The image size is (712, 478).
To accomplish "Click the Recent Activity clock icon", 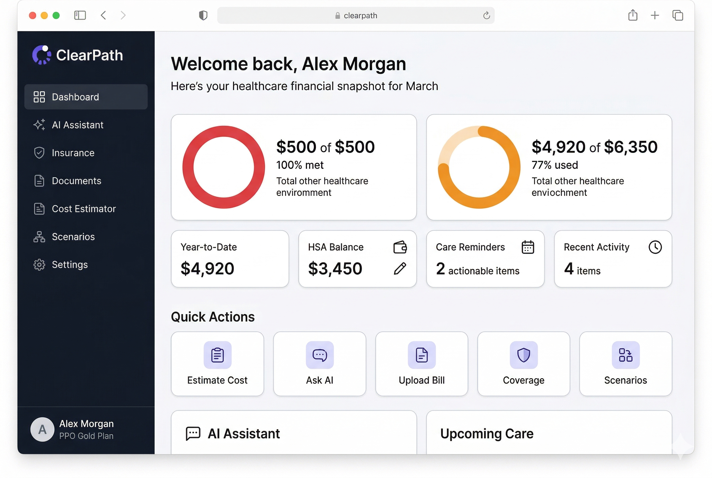I will 655,247.
